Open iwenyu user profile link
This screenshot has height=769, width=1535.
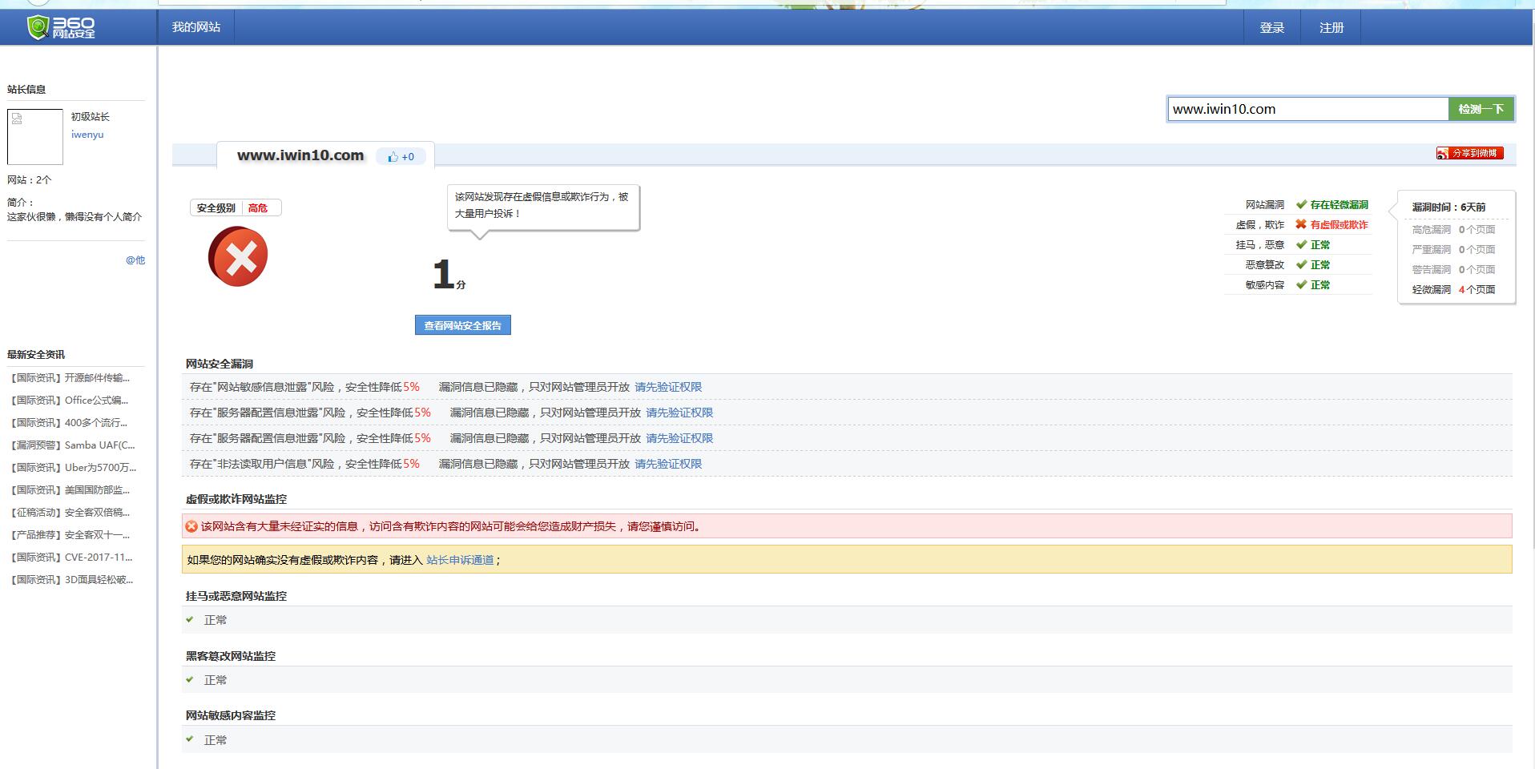coord(87,135)
